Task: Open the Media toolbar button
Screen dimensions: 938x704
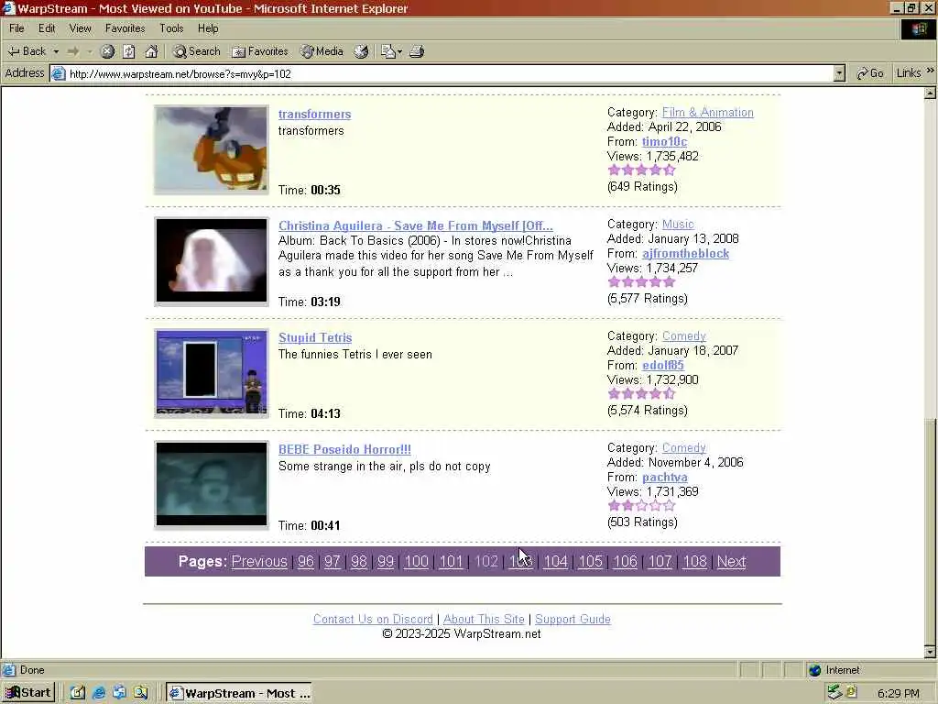Action: [322, 51]
